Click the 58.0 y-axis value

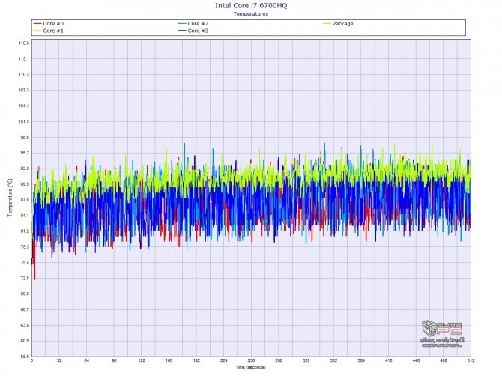pyautogui.click(x=24, y=357)
